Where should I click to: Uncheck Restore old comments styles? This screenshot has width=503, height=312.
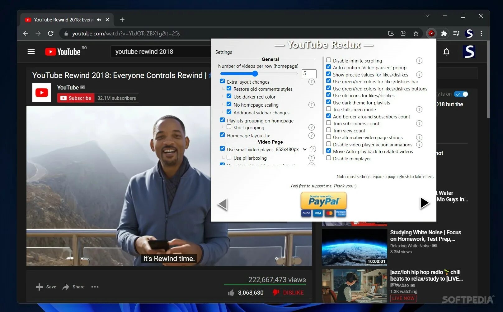[x=229, y=88]
